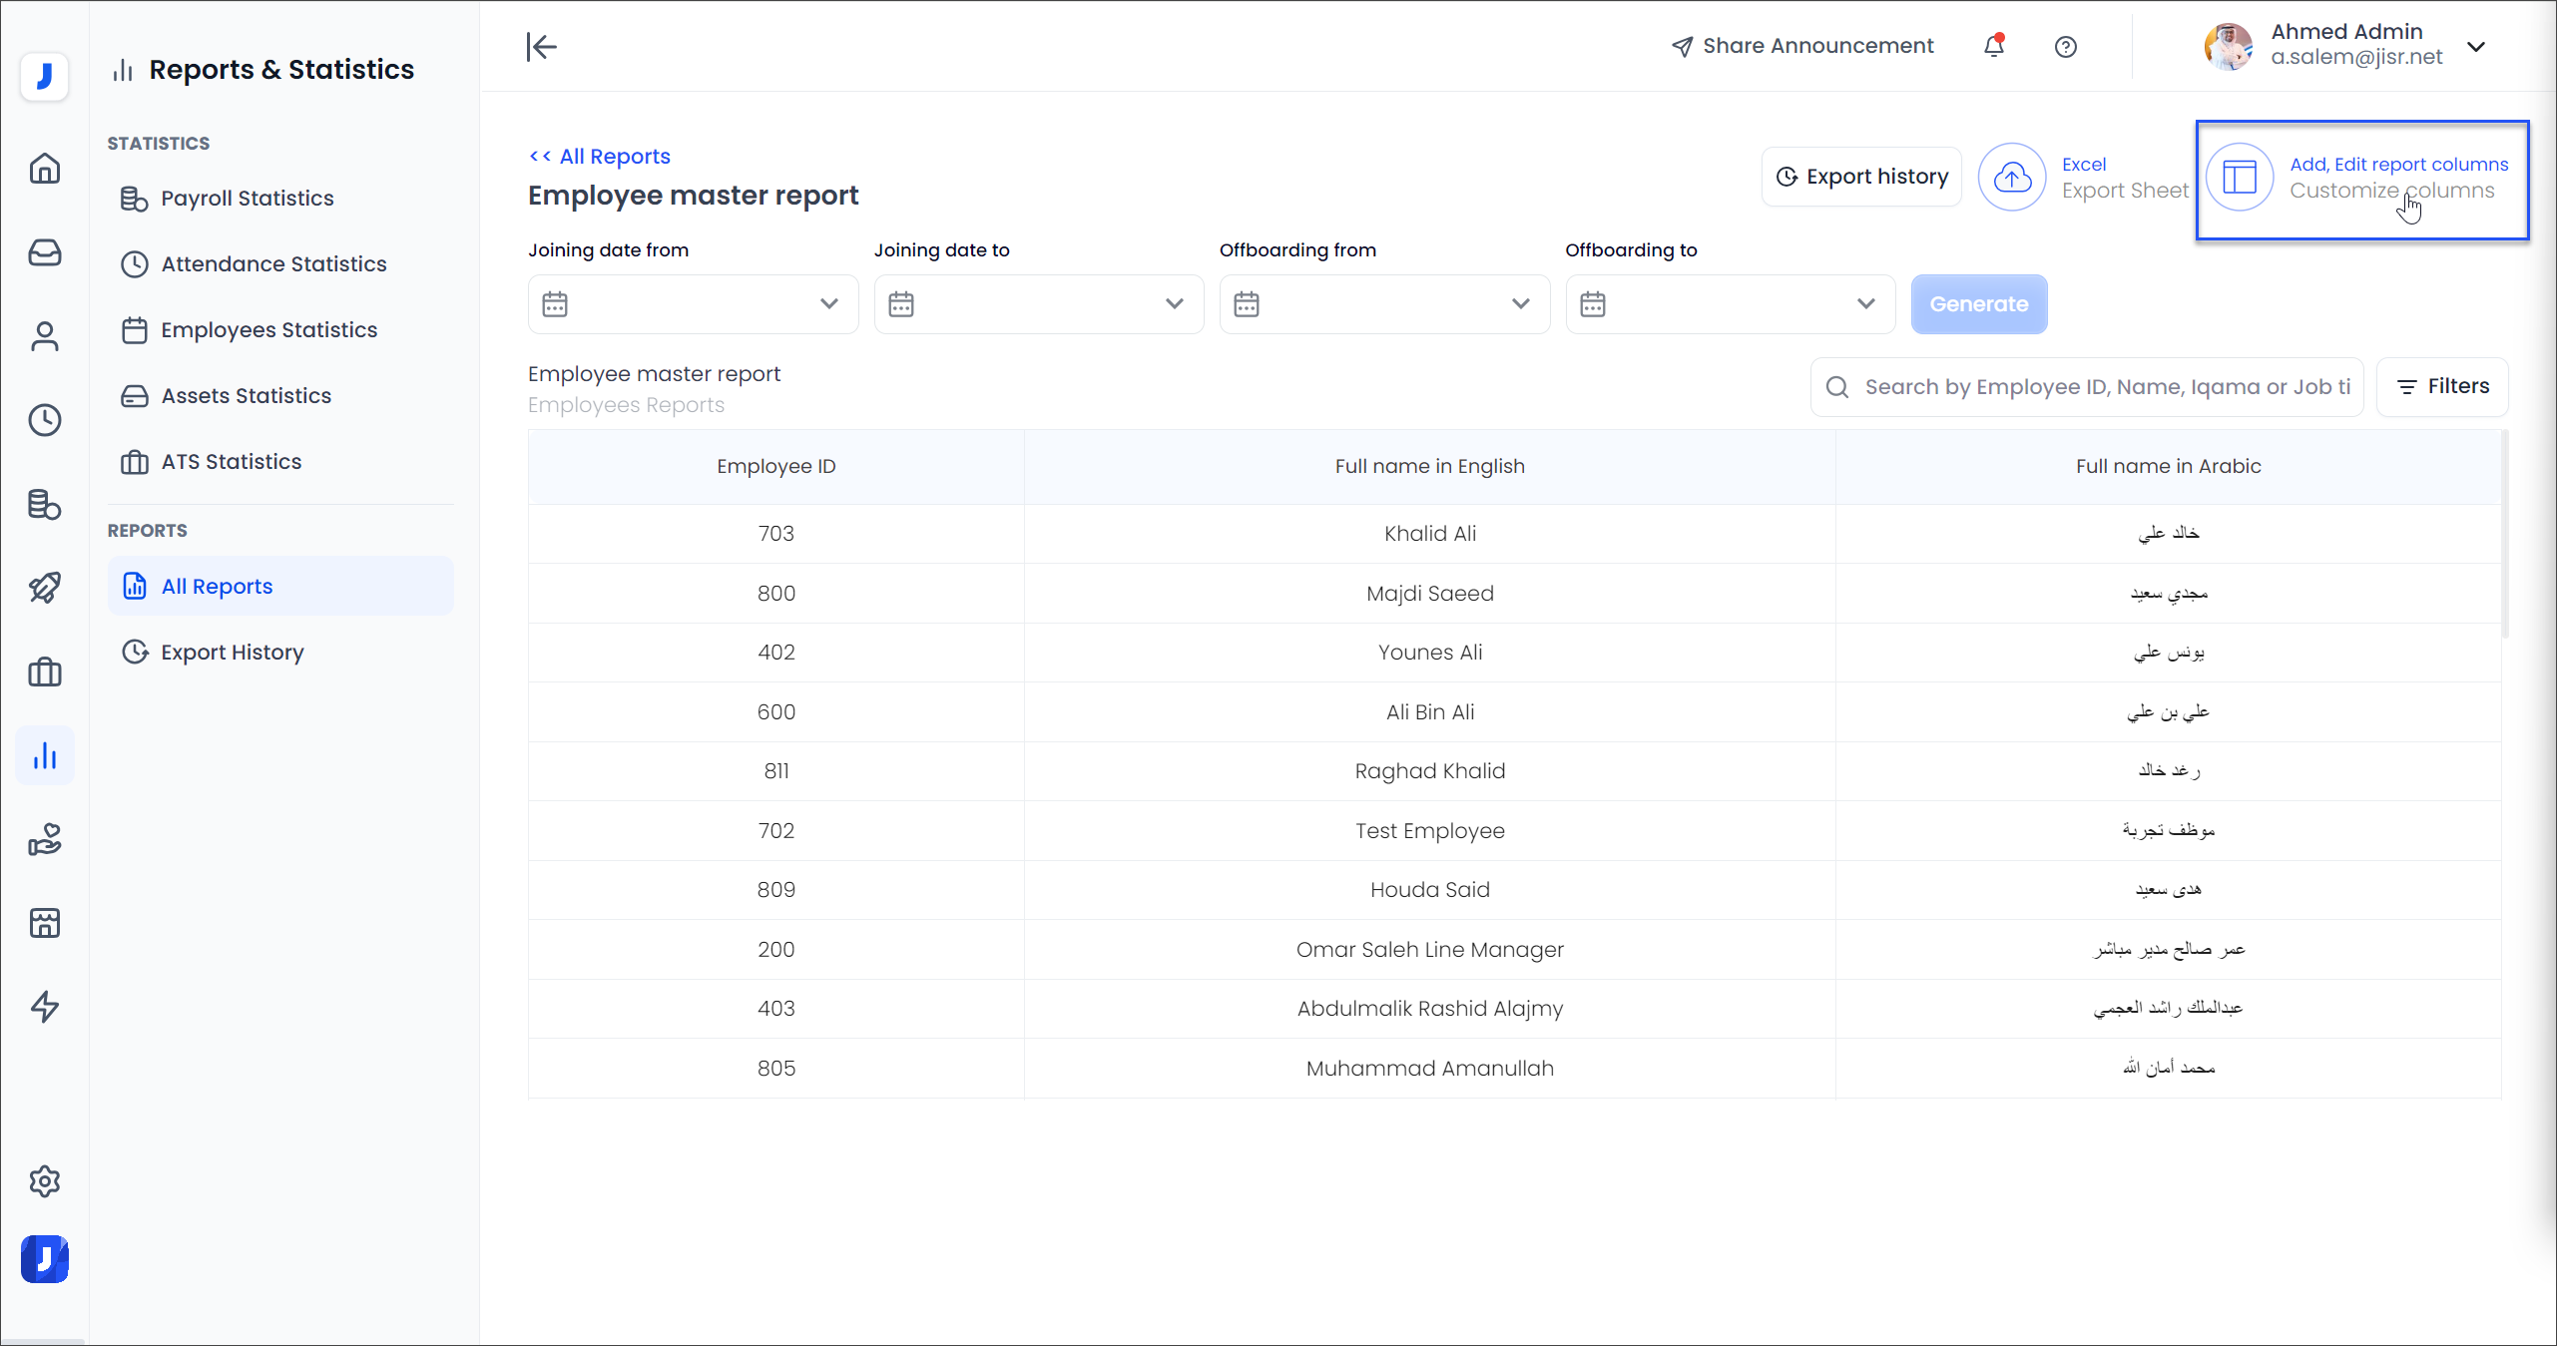Open the home icon in left rail
Screen dimensions: 2557x1346
click(x=45, y=169)
